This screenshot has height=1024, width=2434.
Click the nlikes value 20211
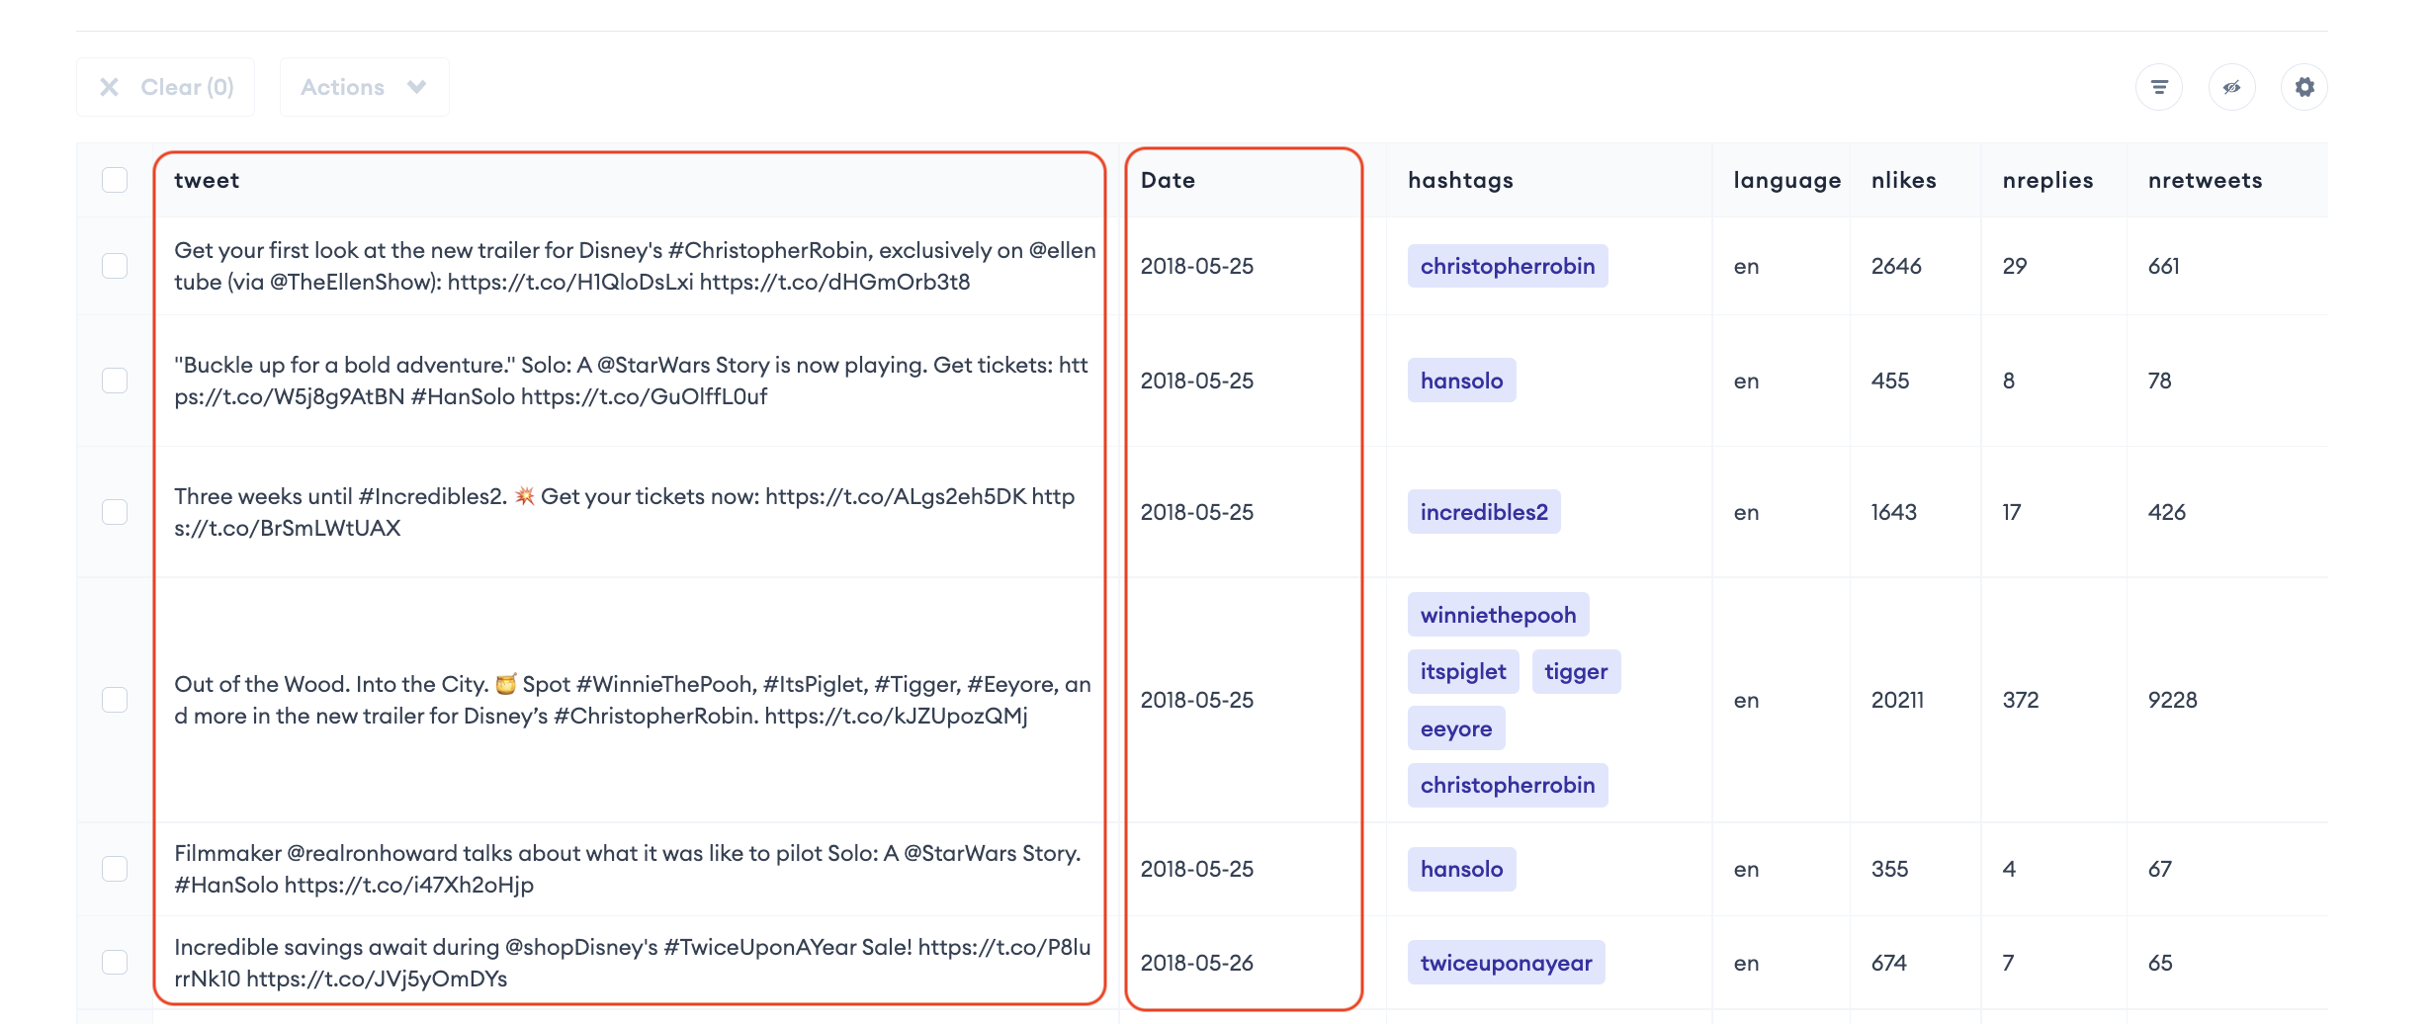coord(1897,700)
